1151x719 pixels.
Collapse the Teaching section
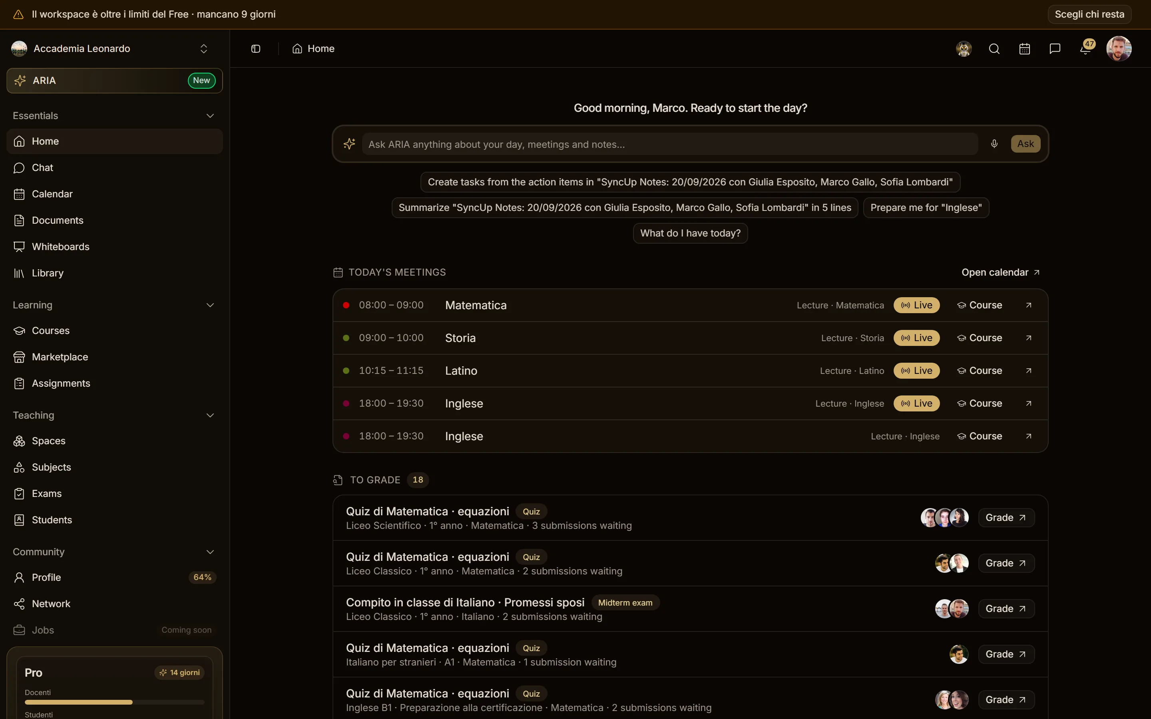pyautogui.click(x=210, y=415)
